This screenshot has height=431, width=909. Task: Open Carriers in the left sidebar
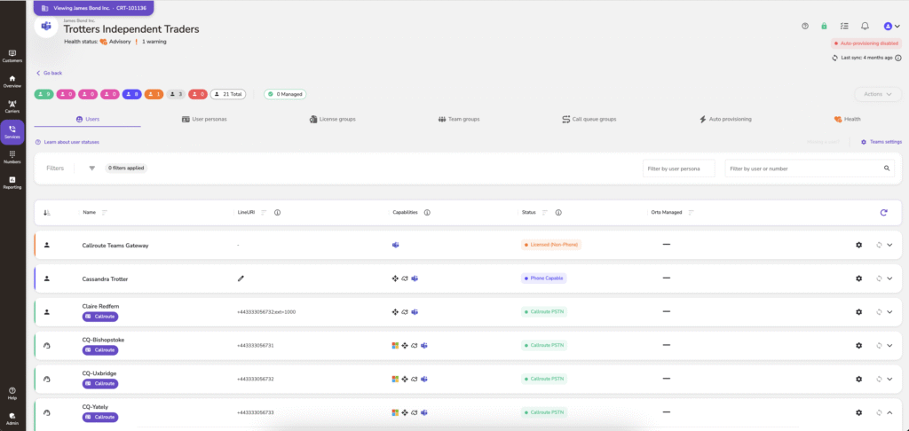click(12, 106)
